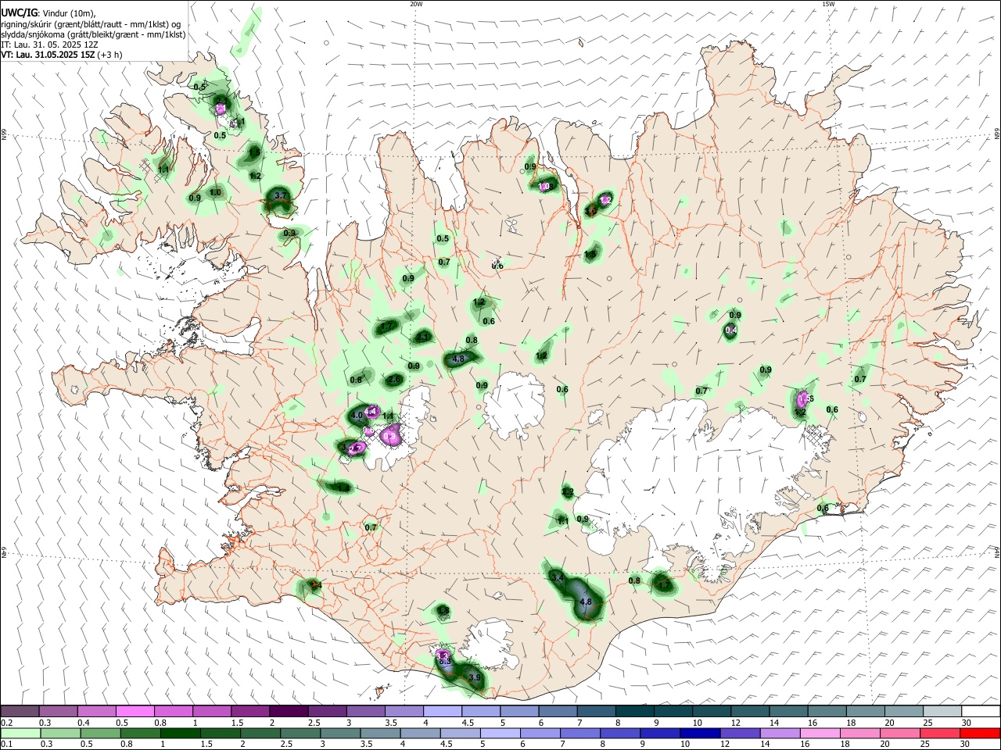Click the white swatch ending the upper legend
Screen dimensions: 1001x750
(x=981, y=711)
